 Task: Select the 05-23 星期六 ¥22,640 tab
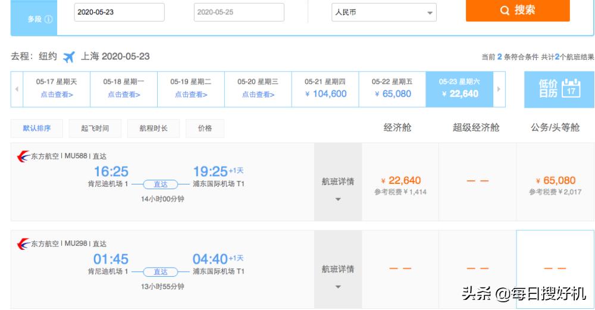(459, 89)
